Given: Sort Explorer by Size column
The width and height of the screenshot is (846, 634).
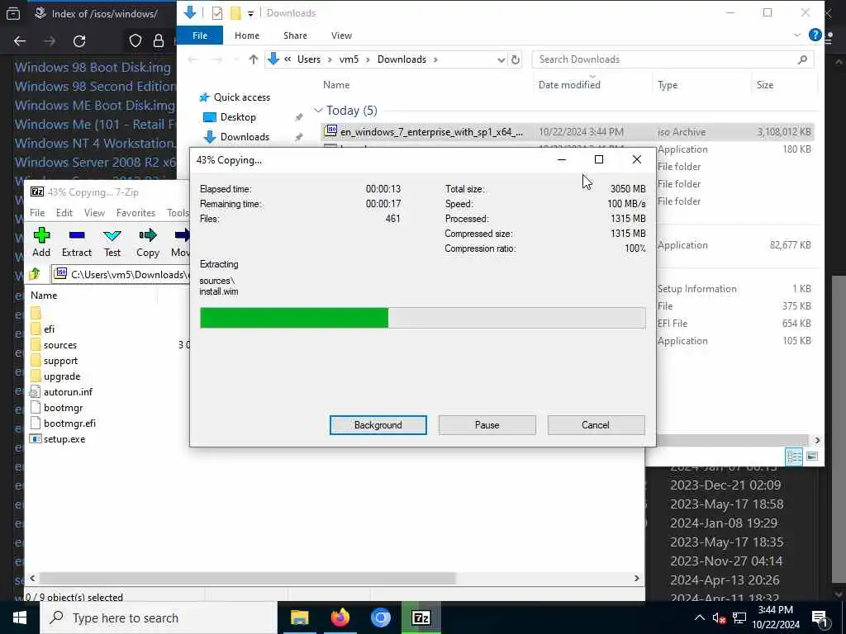Looking at the screenshot, I should [x=764, y=85].
